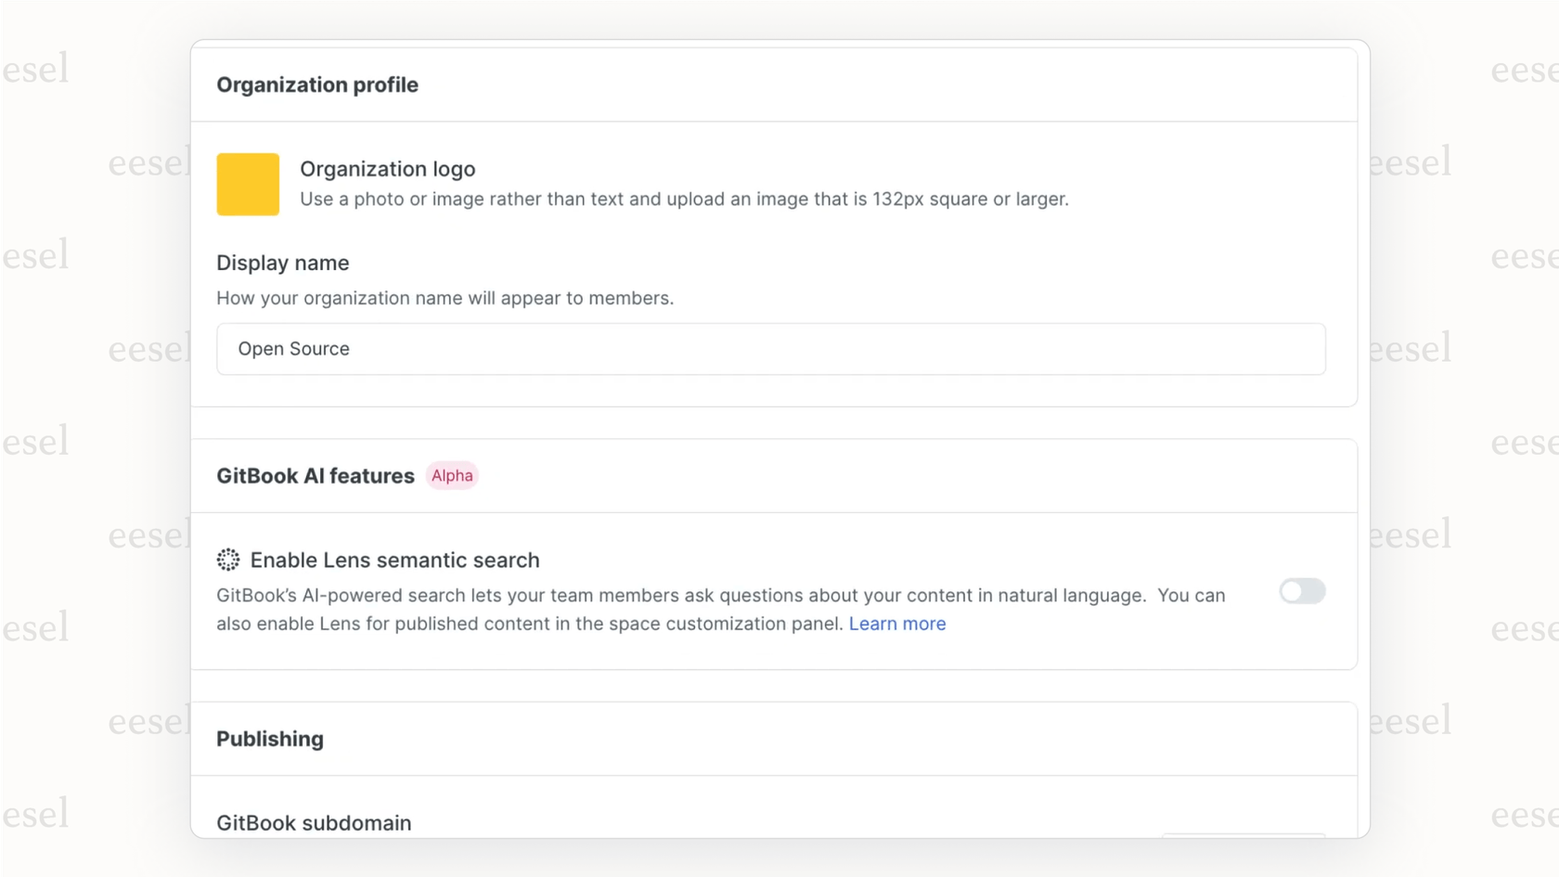Screen dimensions: 1559x877
Task: Select the Enable Lens semantic search label
Action: (x=394, y=560)
